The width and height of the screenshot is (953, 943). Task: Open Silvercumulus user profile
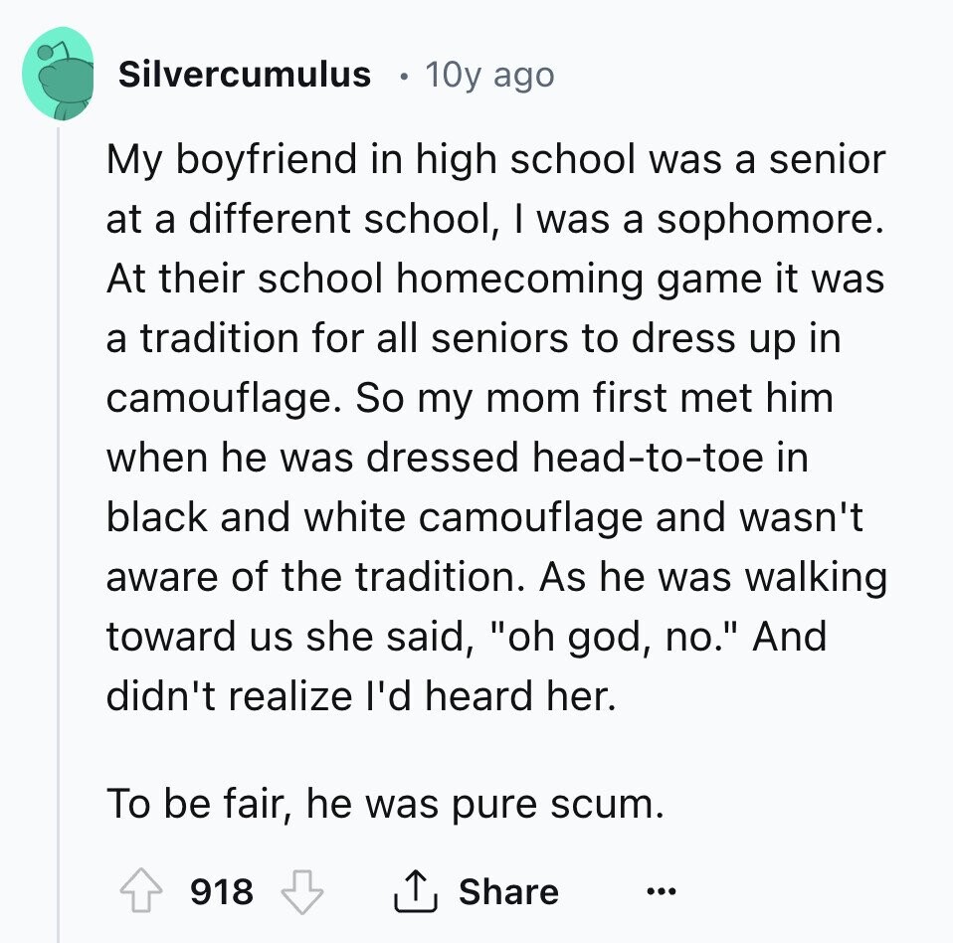pyautogui.click(x=245, y=75)
